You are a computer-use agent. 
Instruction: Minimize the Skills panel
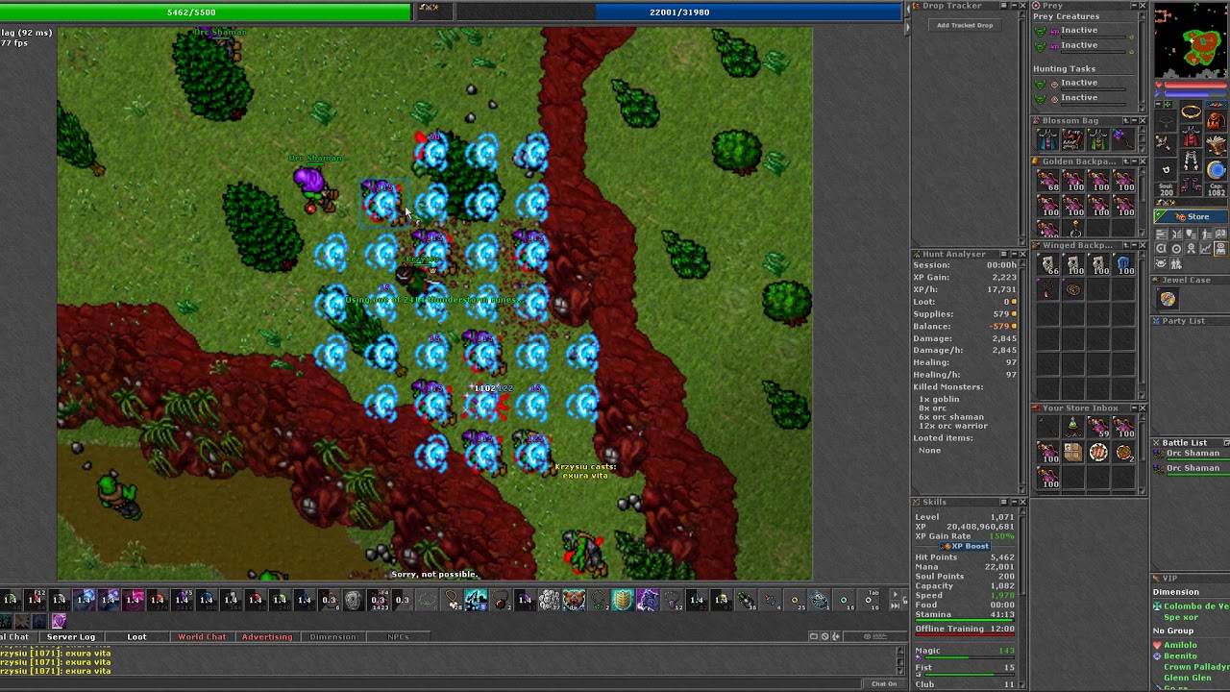pyautogui.click(x=1016, y=503)
